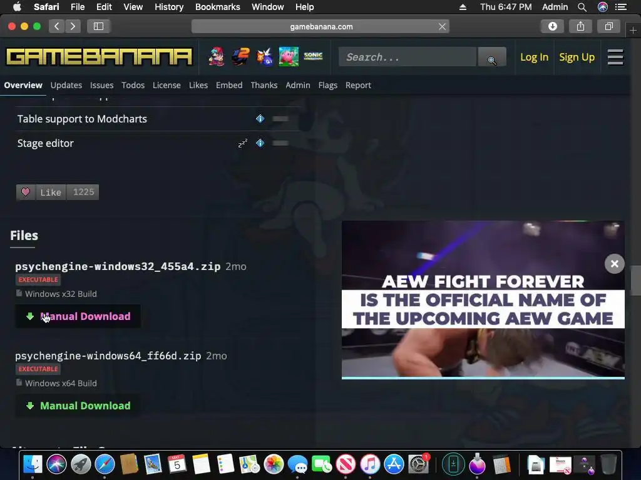Click the heart icon on the Like button
Viewport: 641px width, 480px height.
26,192
